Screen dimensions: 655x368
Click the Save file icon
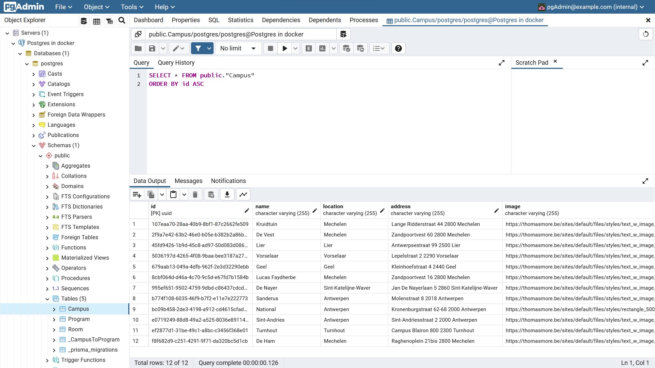point(152,48)
